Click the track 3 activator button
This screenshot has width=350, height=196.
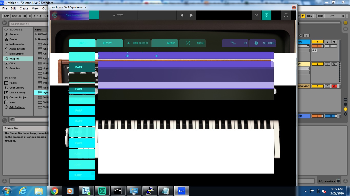pyautogui.click(x=317, y=86)
